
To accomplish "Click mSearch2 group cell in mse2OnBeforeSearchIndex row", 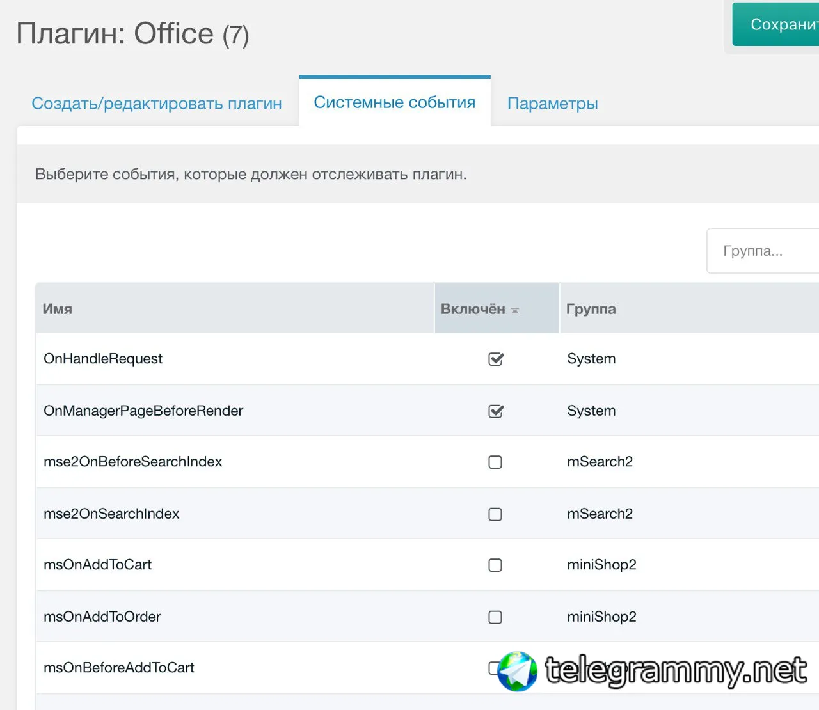I will click(x=600, y=462).
